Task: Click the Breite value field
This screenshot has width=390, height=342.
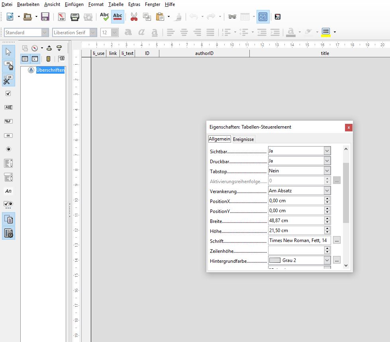Action: coord(296,221)
